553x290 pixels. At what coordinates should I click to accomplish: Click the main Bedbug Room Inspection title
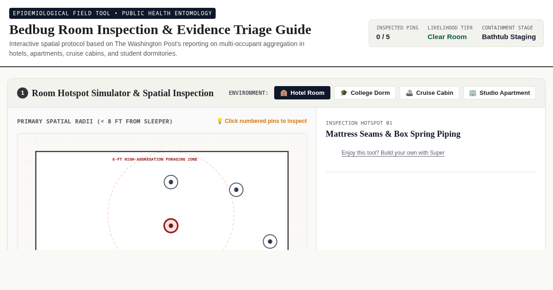(160, 29)
